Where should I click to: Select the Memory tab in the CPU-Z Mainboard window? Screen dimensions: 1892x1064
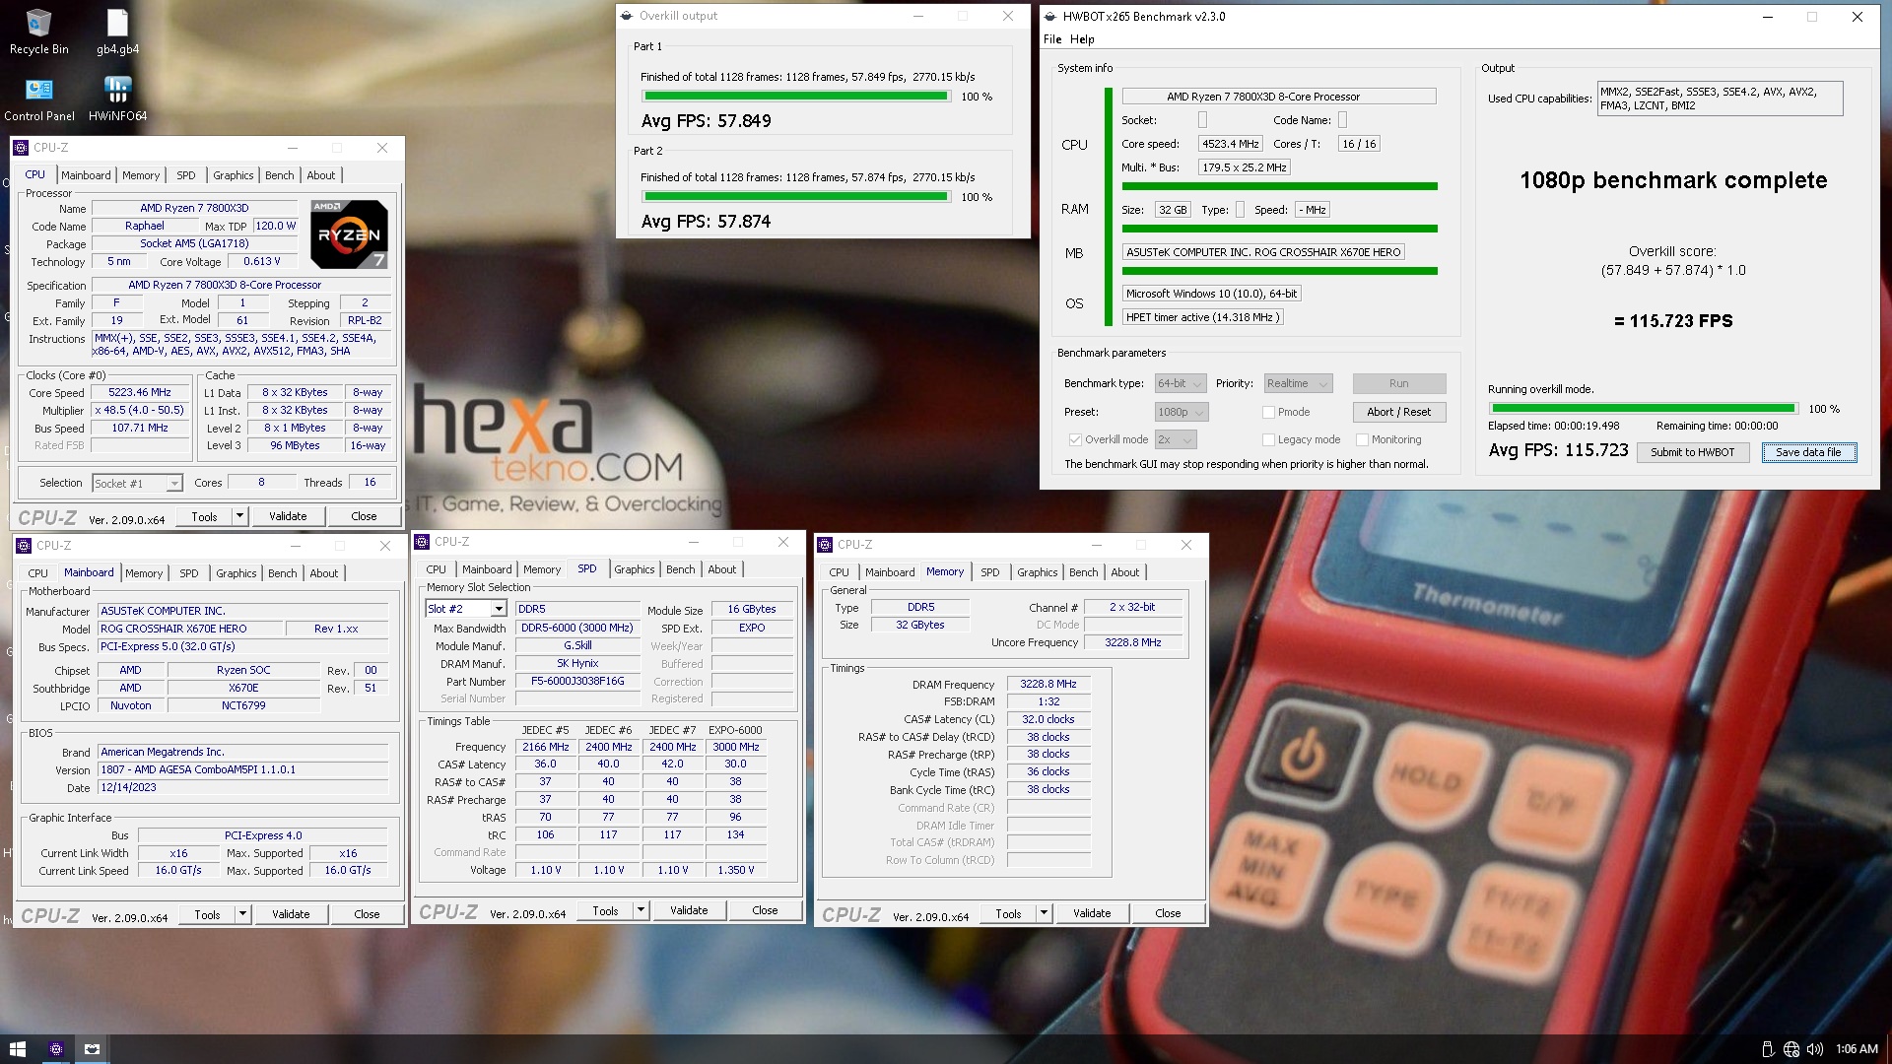pyautogui.click(x=144, y=573)
